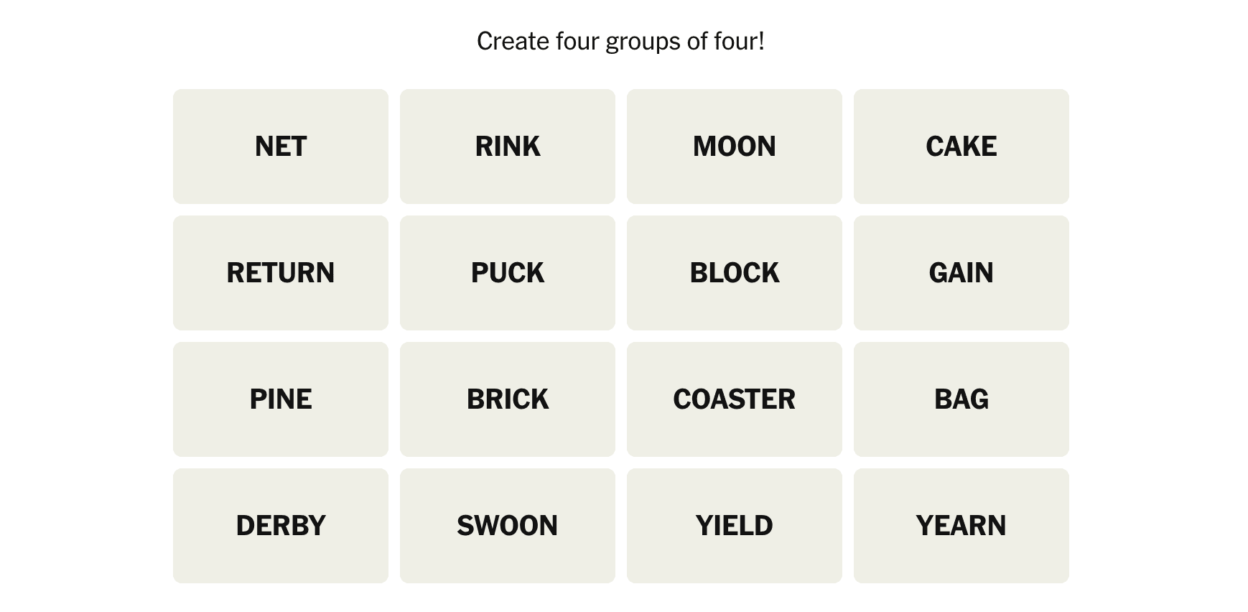1248x612 pixels.
Task: Pick the COASTER tile
Action: coord(734,399)
